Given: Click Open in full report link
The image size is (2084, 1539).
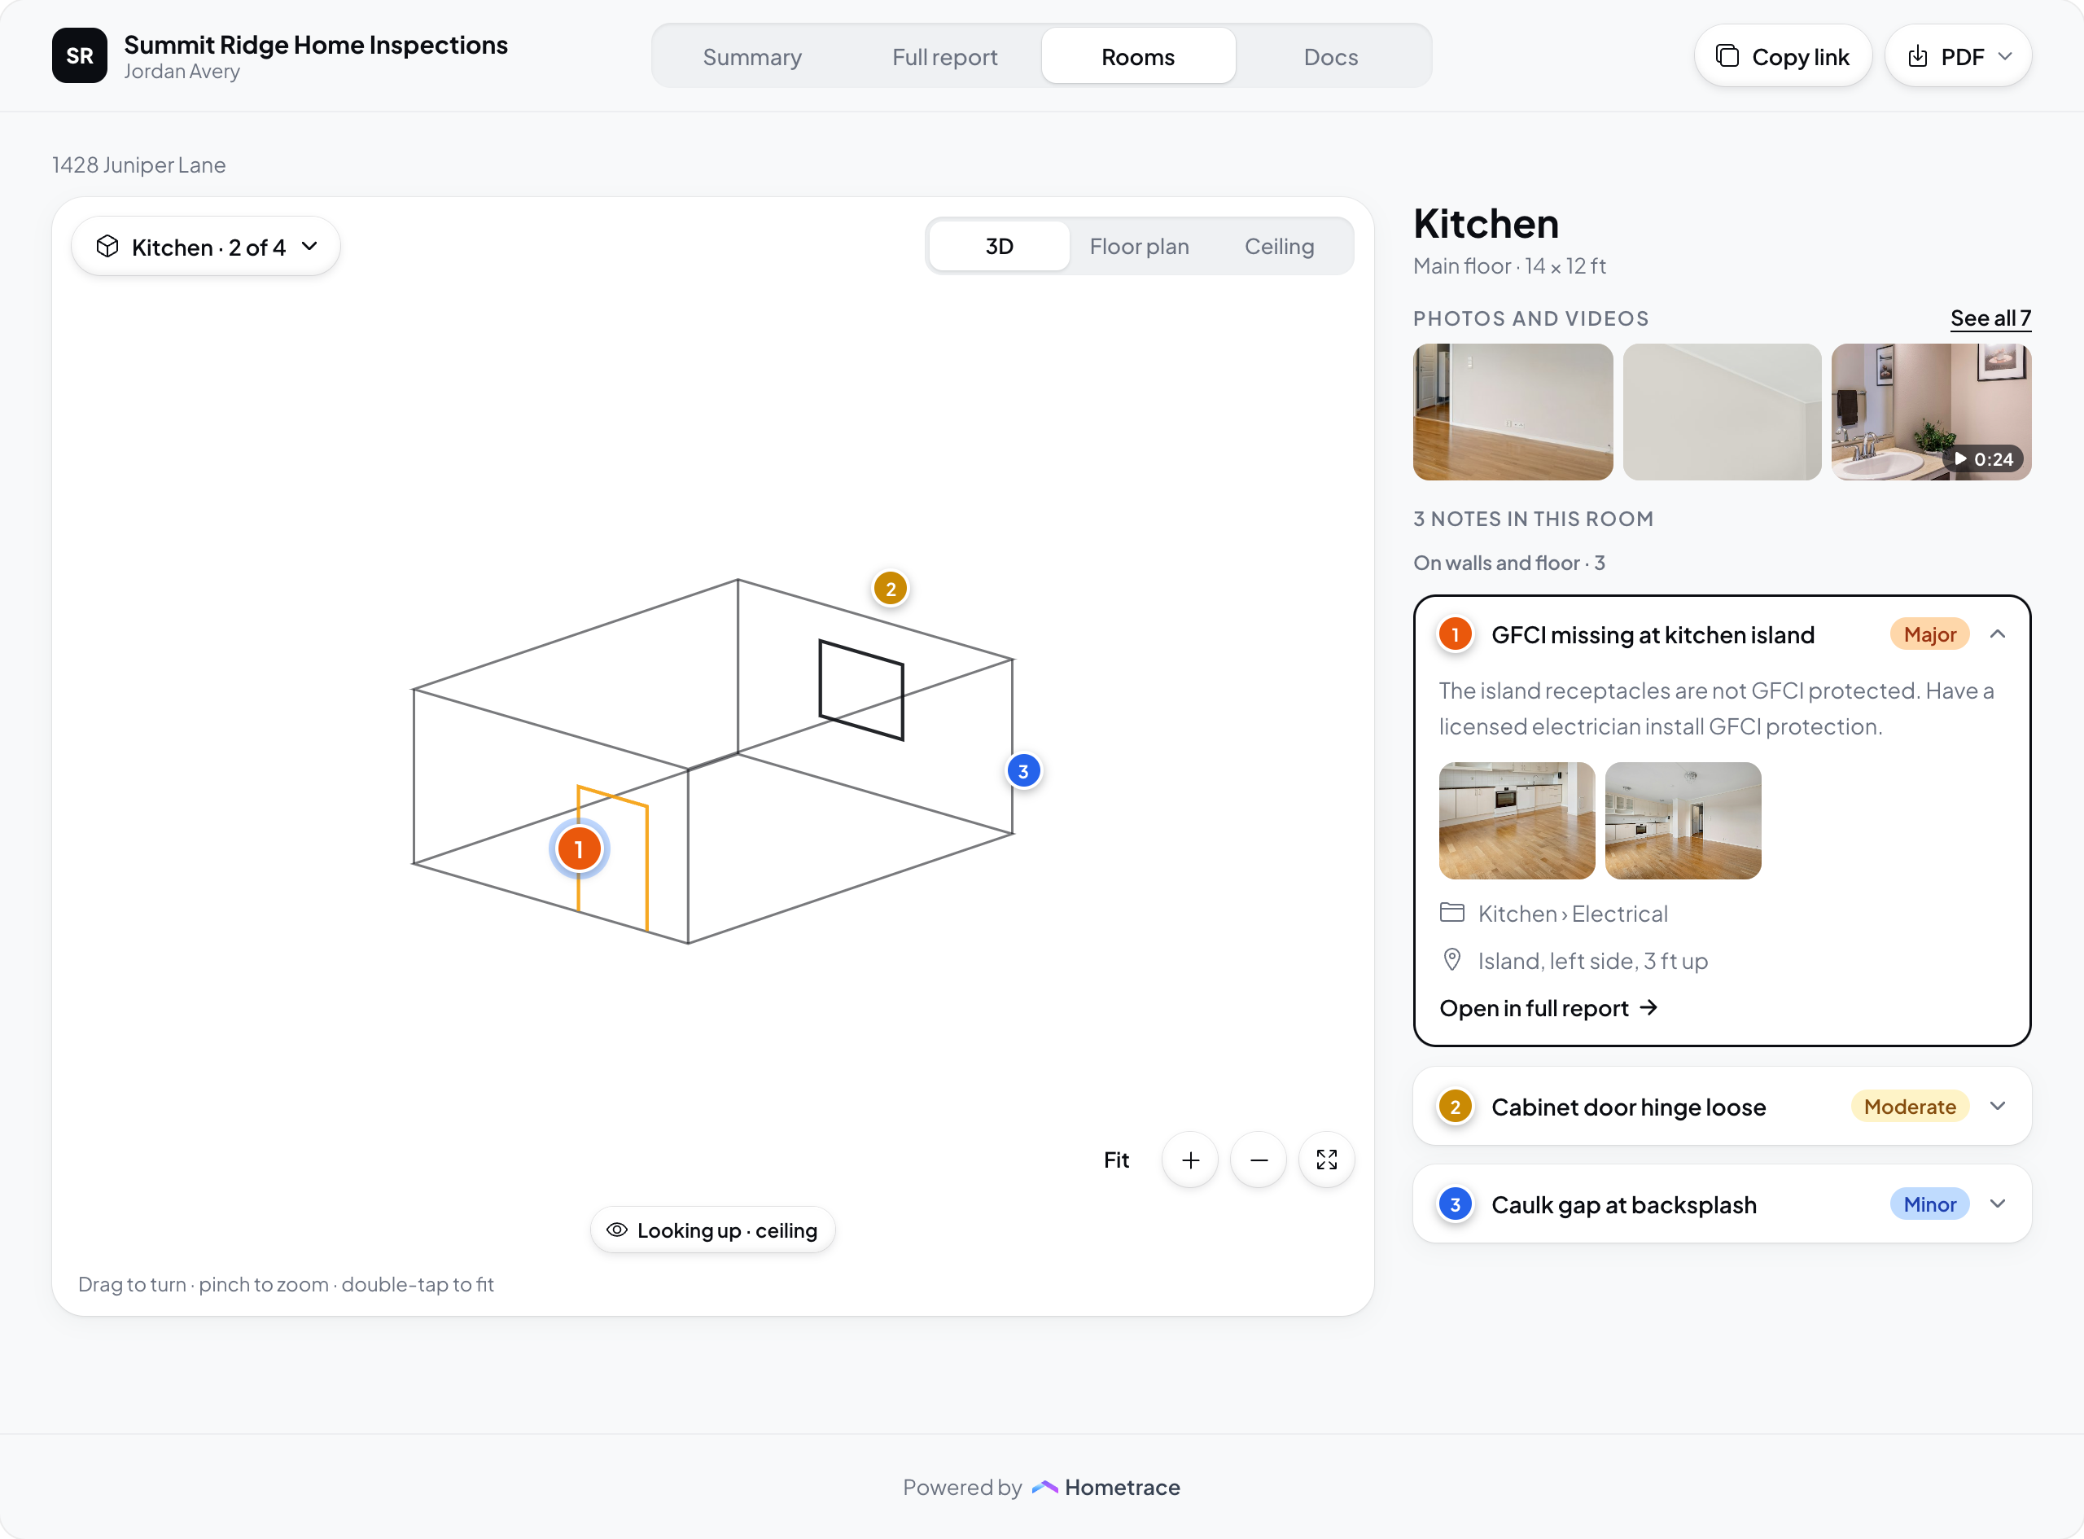Looking at the screenshot, I should tap(1548, 1008).
